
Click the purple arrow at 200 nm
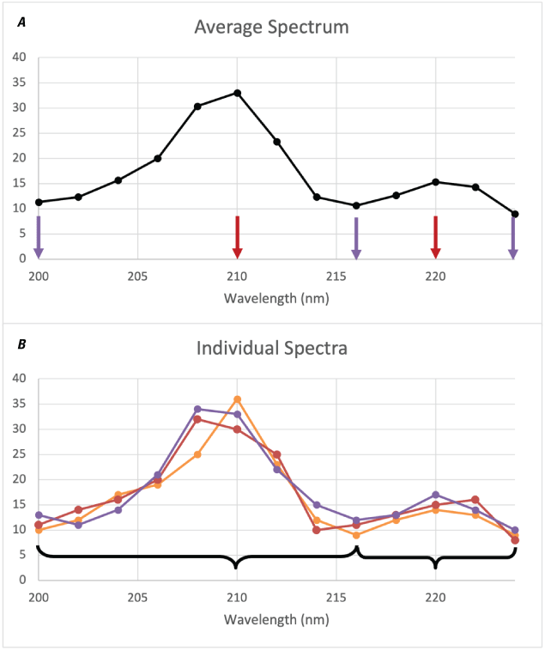pos(39,237)
